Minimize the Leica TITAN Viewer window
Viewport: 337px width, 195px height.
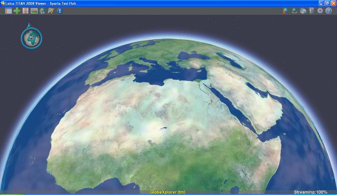tap(321, 3)
